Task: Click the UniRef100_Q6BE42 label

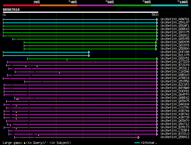Action: (175, 98)
